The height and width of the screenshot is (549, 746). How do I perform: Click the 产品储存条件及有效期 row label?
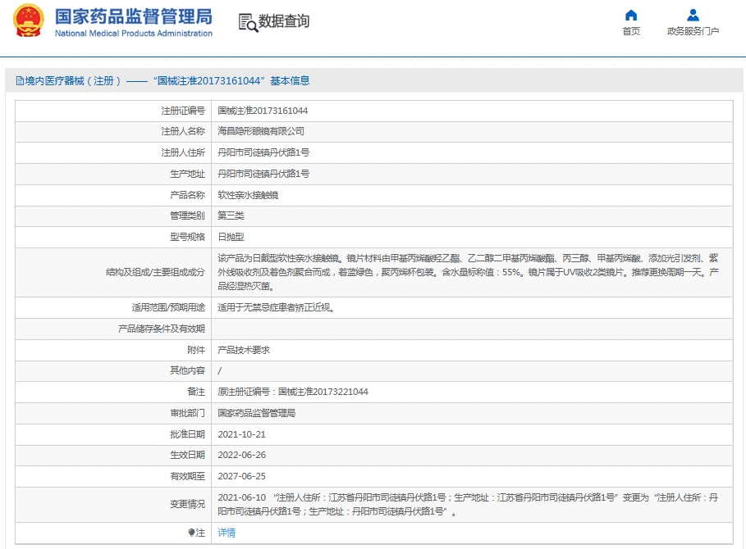point(162,329)
